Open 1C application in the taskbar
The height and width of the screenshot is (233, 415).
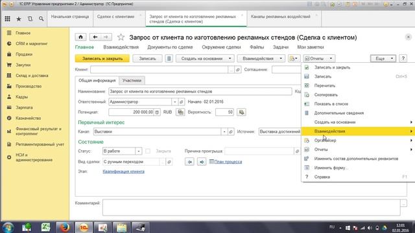click(x=84, y=227)
